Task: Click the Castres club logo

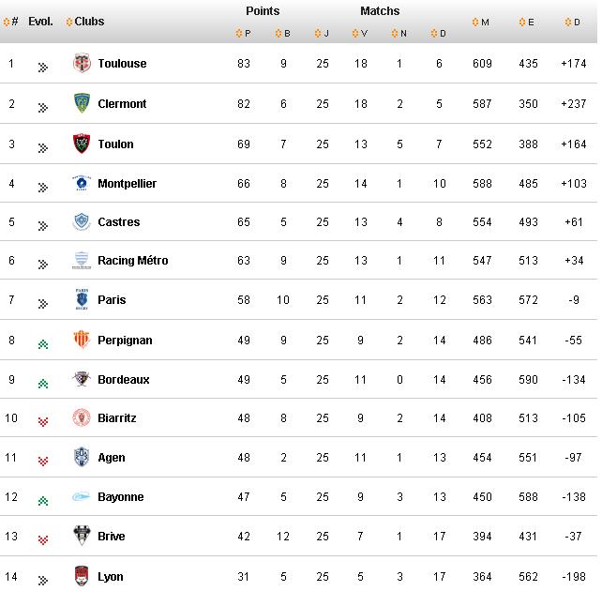Action: (x=82, y=222)
